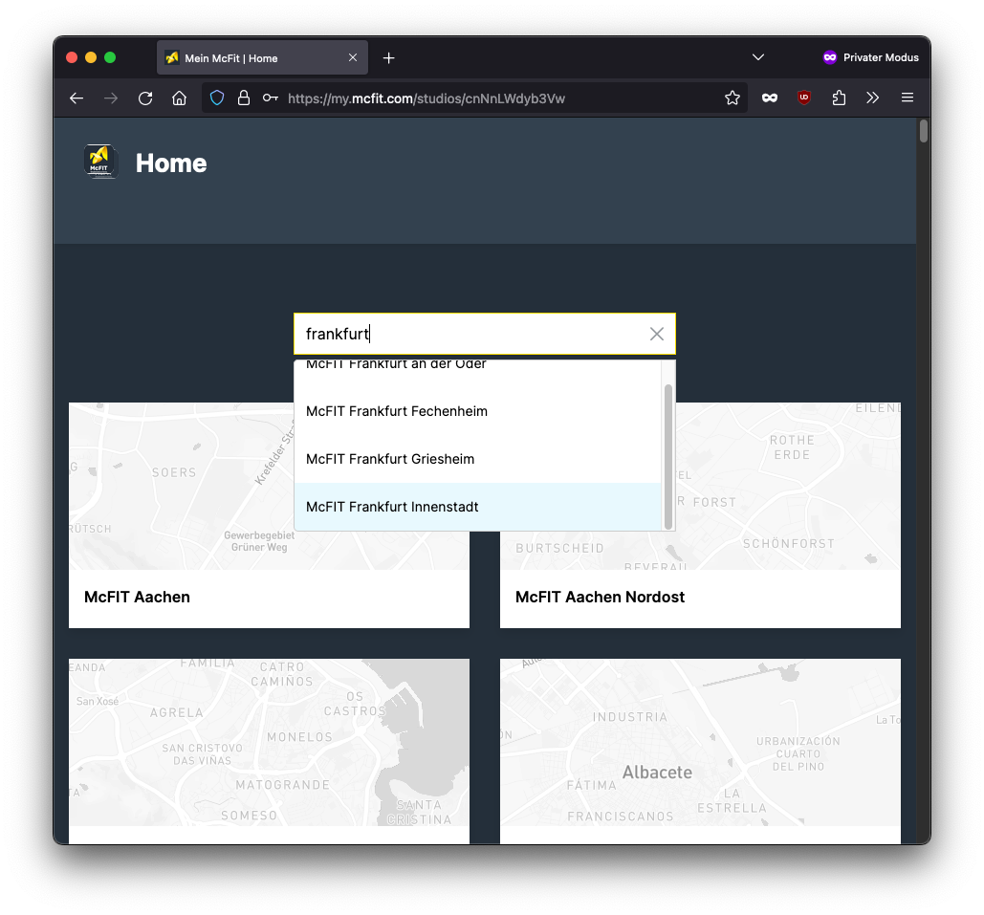Select the Mein McFit | Home tab
This screenshot has height=915, width=984.
point(262,57)
